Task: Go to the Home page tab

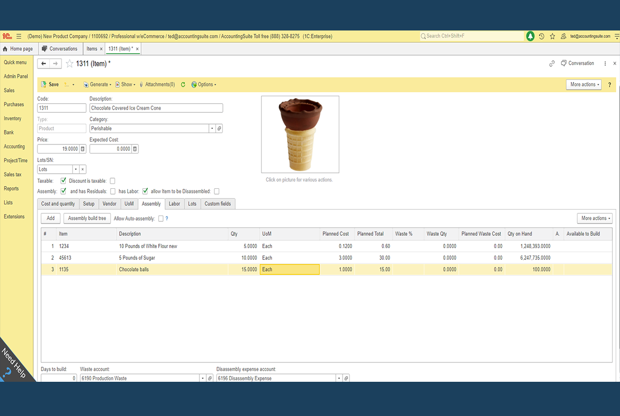Action: pyautogui.click(x=18, y=49)
